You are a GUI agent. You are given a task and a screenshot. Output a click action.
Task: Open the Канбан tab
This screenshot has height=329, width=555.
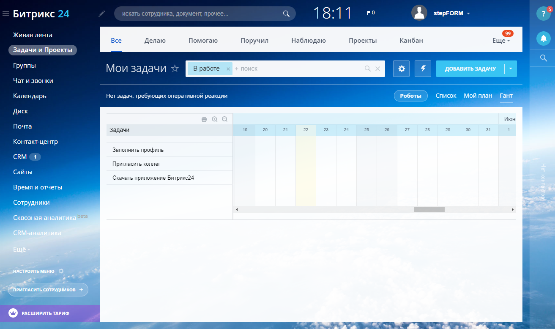pyautogui.click(x=411, y=41)
